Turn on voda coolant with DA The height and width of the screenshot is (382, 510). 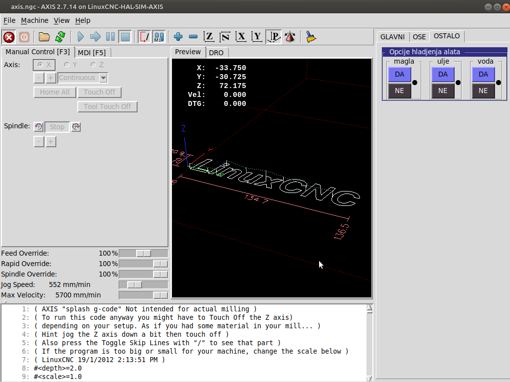coord(484,74)
